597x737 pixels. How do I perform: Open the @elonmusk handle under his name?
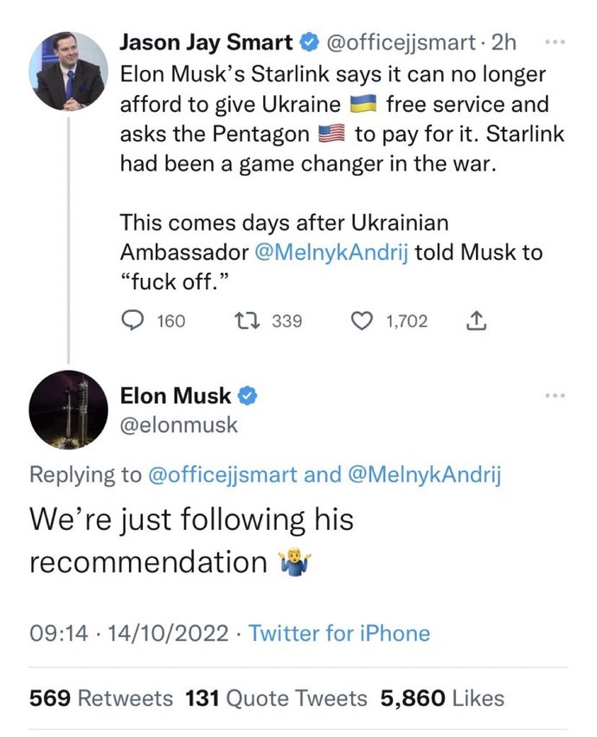click(178, 425)
